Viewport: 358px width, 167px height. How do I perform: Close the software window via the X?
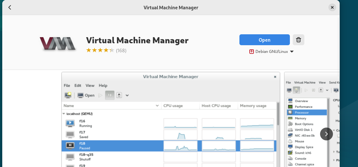point(332,7)
